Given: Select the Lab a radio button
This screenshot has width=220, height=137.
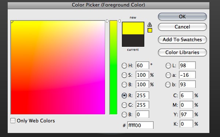Looking at the screenshot, I should pos(168,75).
